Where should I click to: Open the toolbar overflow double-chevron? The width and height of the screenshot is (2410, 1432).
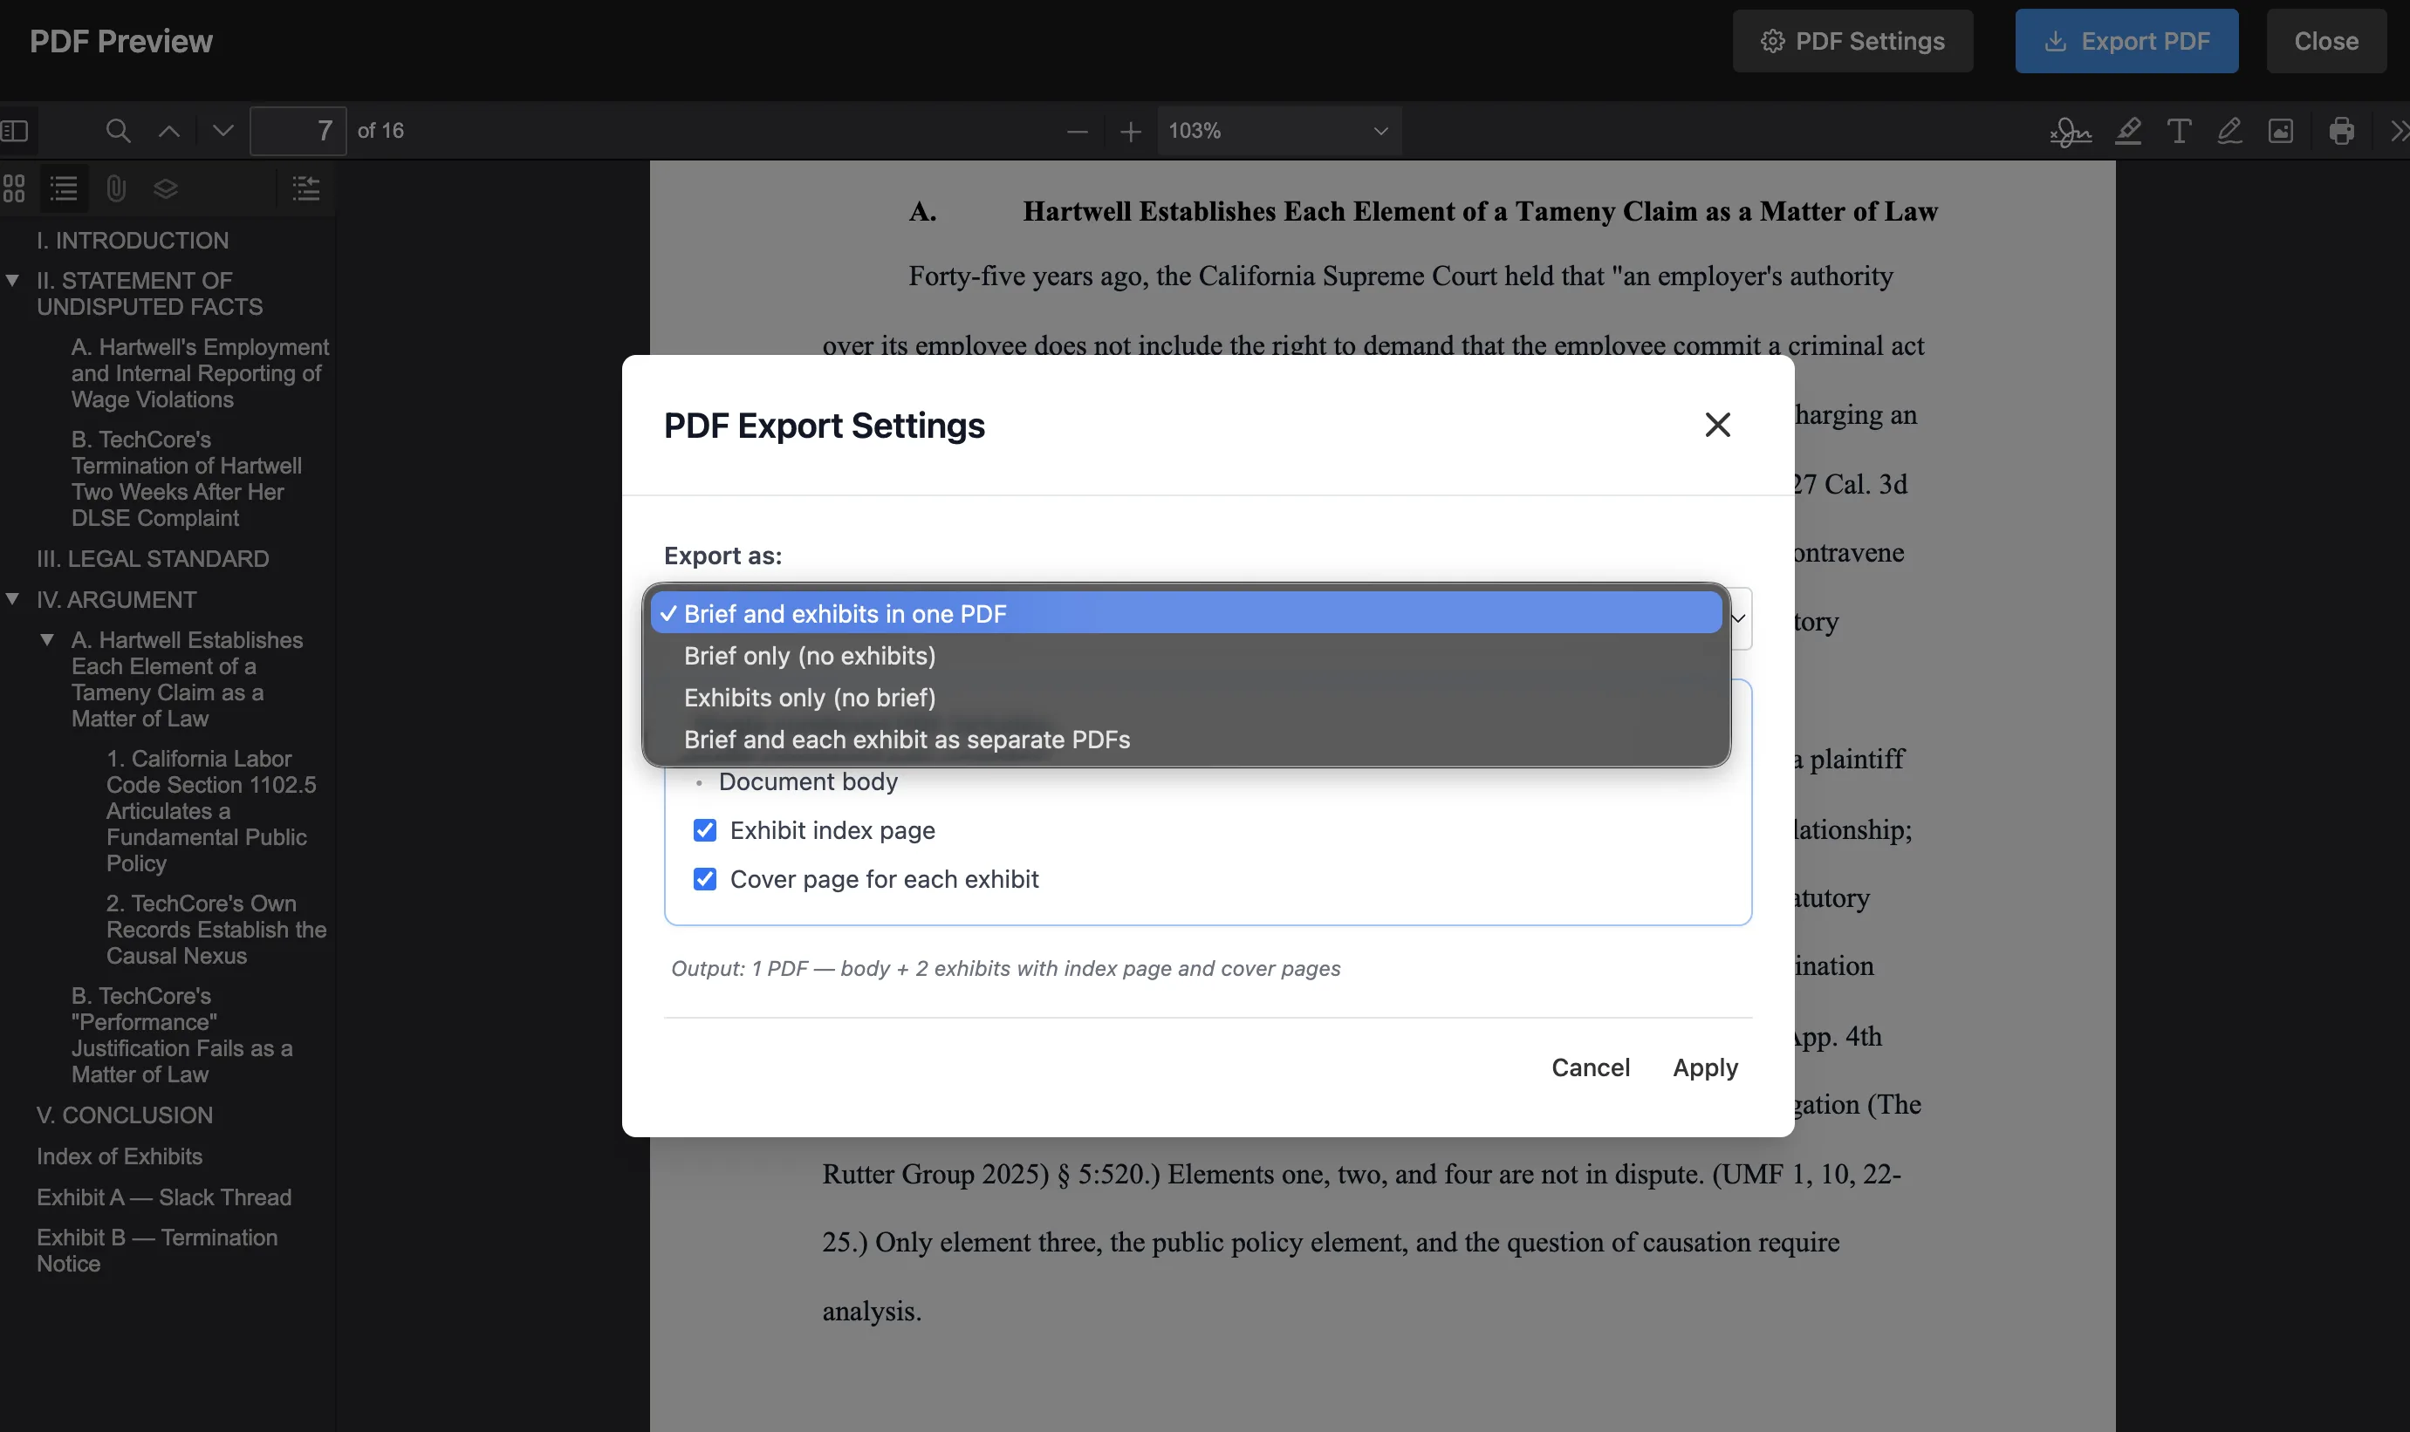click(2399, 131)
